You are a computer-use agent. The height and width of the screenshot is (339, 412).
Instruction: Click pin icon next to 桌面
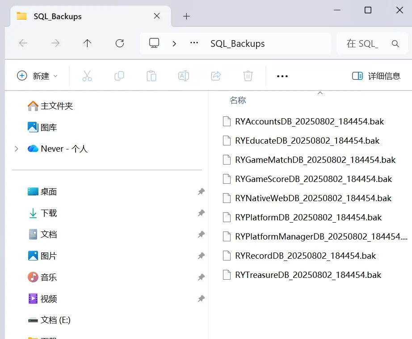(201, 191)
